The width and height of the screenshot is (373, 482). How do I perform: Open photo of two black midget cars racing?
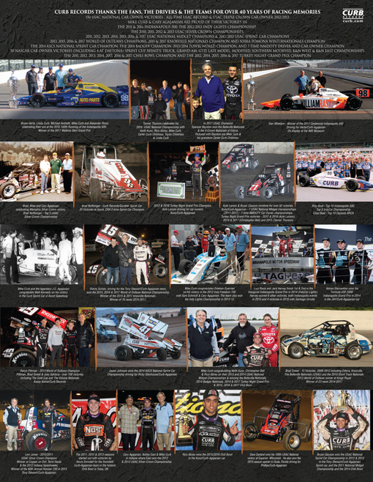[x=257, y=172]
